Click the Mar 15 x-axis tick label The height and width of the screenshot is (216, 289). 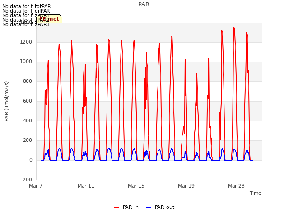136,186
